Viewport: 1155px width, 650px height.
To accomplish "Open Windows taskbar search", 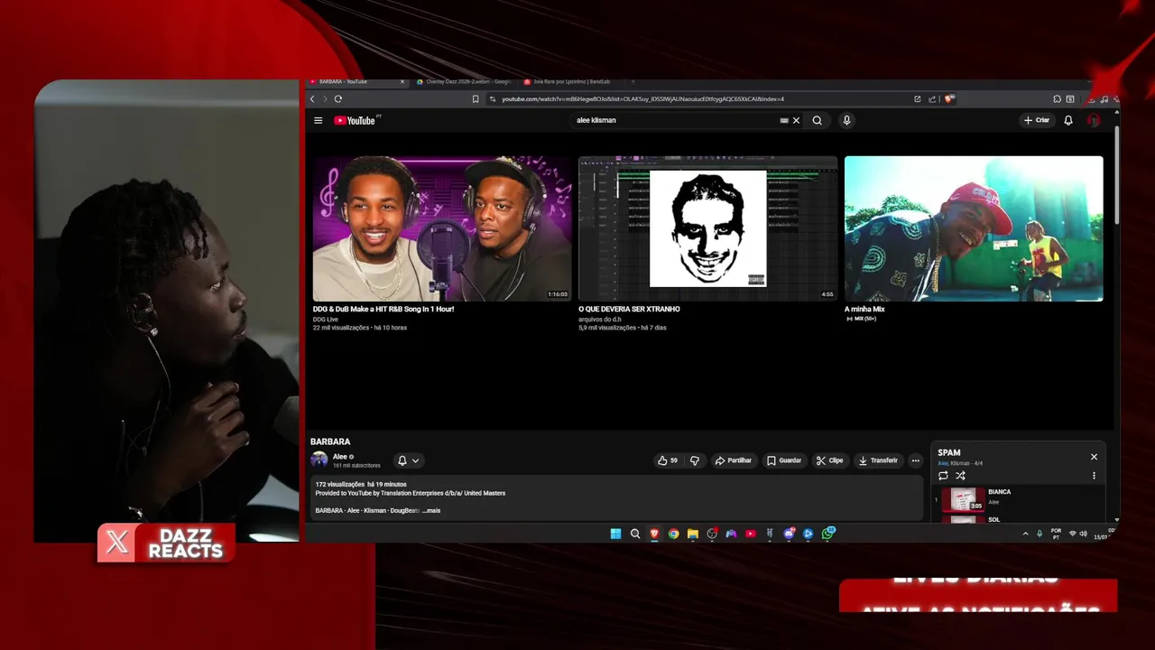I will (635, 534).
